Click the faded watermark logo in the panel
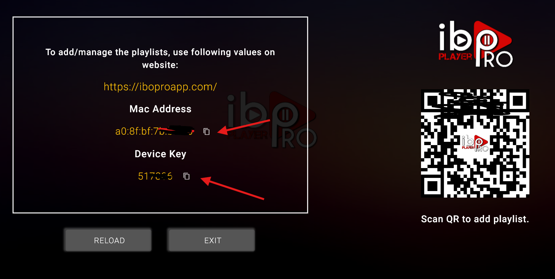The image size is (555, 279). (x=271, y=120)
